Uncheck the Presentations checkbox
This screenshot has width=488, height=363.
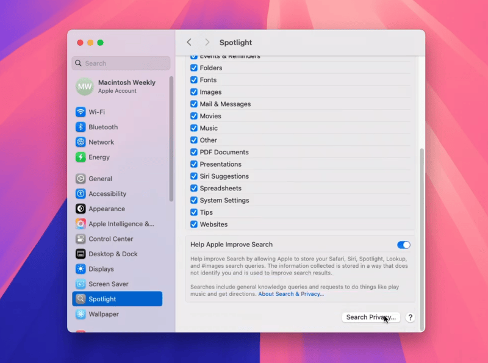[194, 164]
